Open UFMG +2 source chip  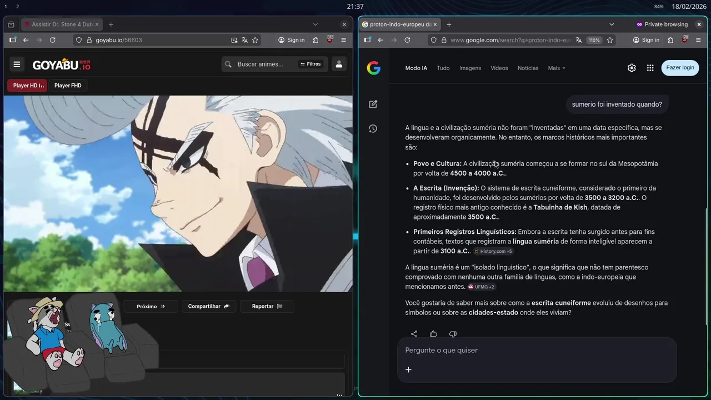click(x=482, y=287)
